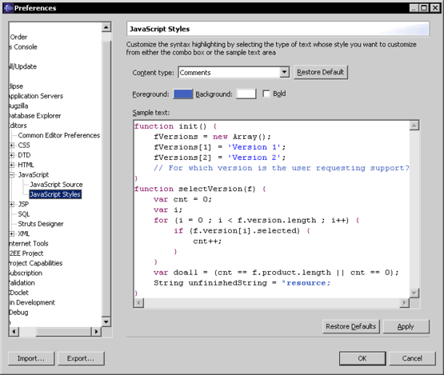This screenshot has width=444, height=375.
Task: Click sample text scroll up arrow
Action: (x=414, y=126)
